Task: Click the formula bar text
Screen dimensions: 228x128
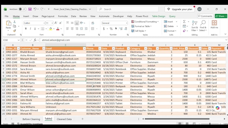Action: [x=56, y=40]
